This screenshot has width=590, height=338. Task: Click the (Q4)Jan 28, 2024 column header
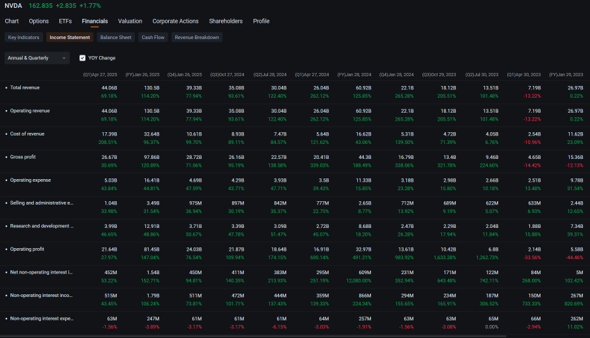coord(396,75)
